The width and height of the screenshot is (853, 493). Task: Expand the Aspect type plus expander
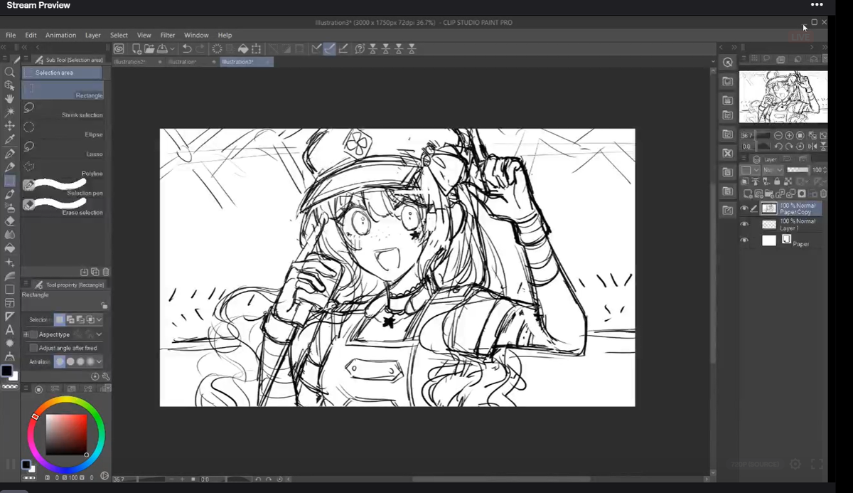(x=26, y=334)
